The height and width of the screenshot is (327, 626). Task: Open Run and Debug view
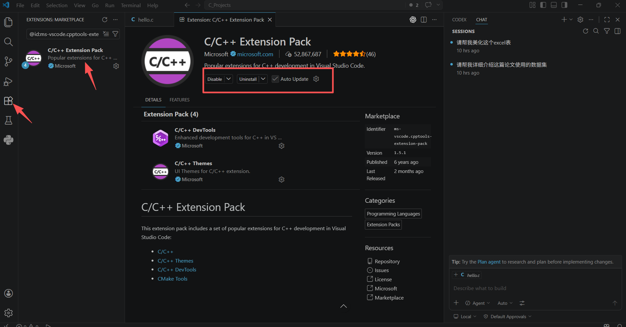[9, 81]
